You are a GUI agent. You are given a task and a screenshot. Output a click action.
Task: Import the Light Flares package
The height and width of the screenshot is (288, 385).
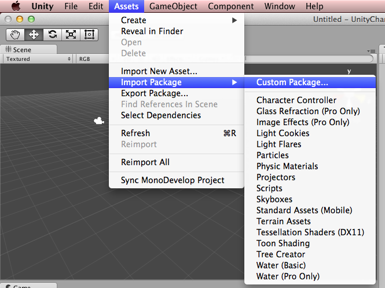(310, 144)
